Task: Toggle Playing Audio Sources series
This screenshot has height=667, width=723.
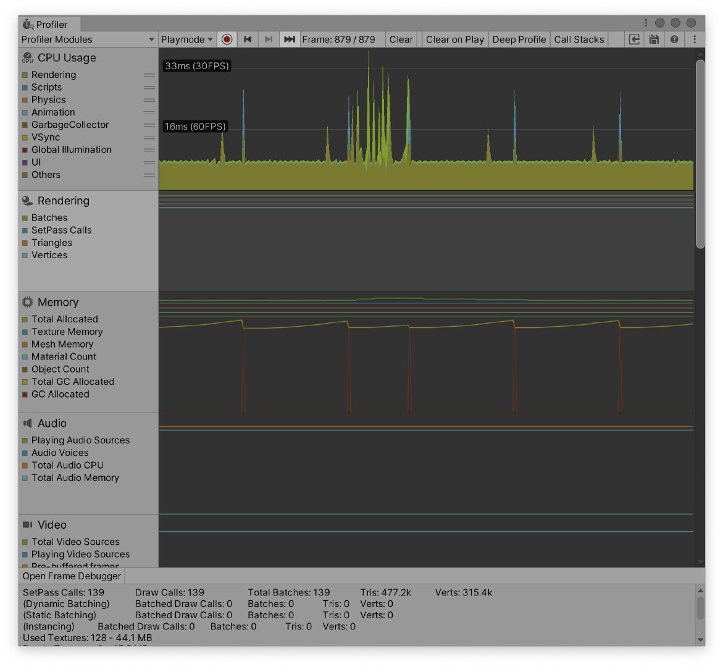Action: tap(25, 440)
